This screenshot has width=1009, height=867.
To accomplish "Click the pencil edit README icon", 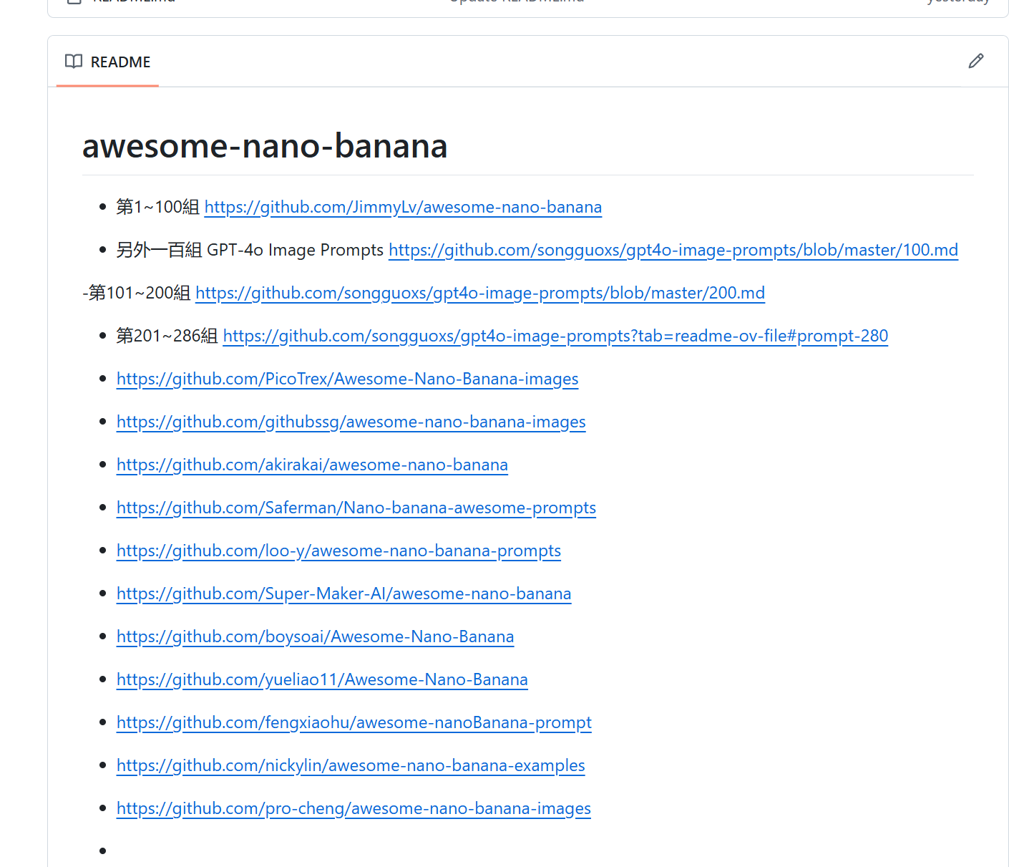I will pos(975,62).
